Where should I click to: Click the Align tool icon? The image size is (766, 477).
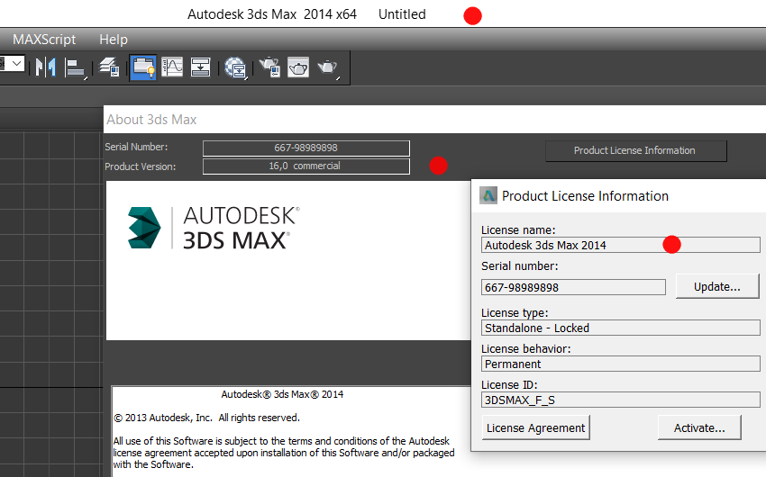pos(75,67)
